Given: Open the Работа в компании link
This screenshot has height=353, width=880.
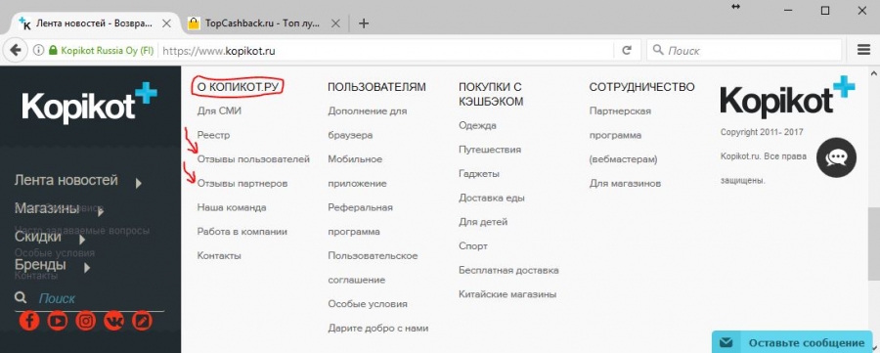Looking at the screenshot, I should tap(242, 232).
